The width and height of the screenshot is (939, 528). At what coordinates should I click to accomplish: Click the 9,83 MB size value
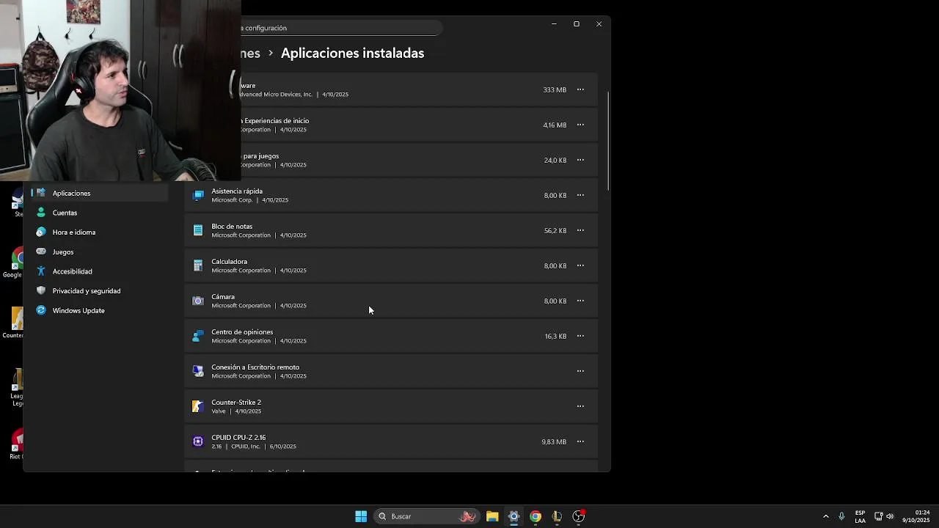pyautogui.click(x=554, y=441)
